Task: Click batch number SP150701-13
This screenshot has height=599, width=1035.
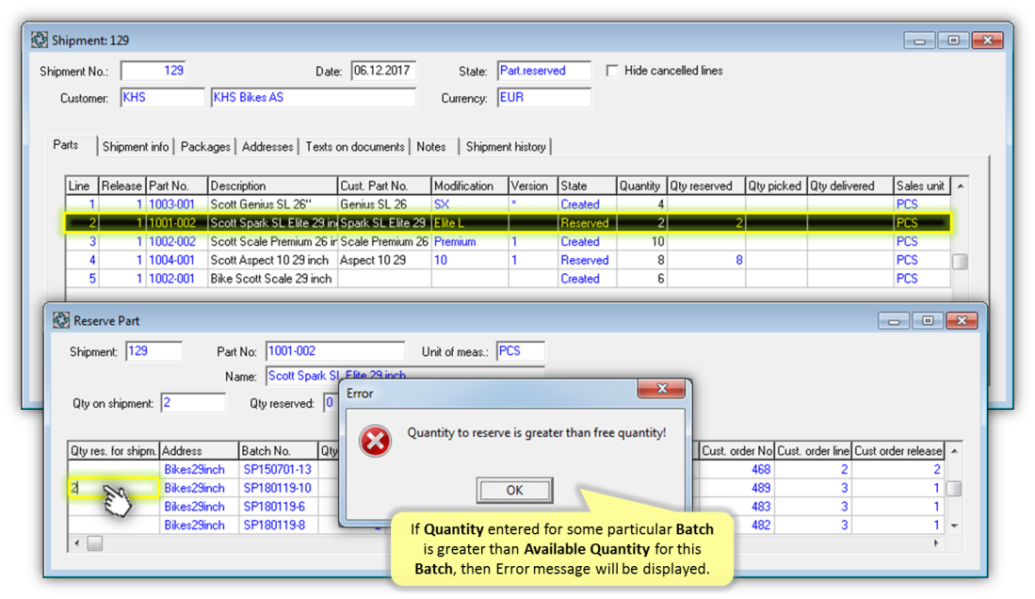Action: click(x=277, y=469)
